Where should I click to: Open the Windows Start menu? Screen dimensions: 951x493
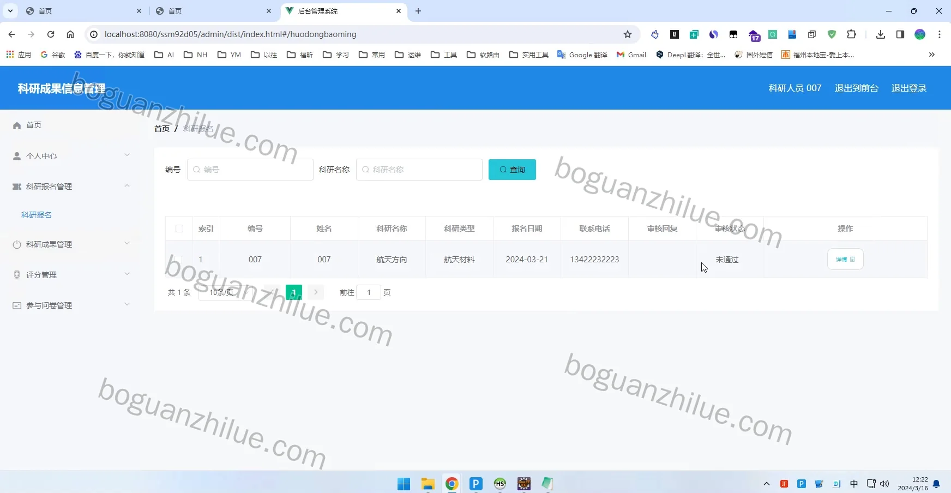404,484
